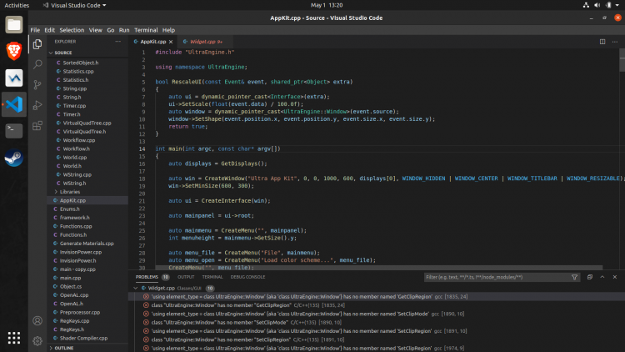
Task: Open the Go menu
Action: [110, 30]
